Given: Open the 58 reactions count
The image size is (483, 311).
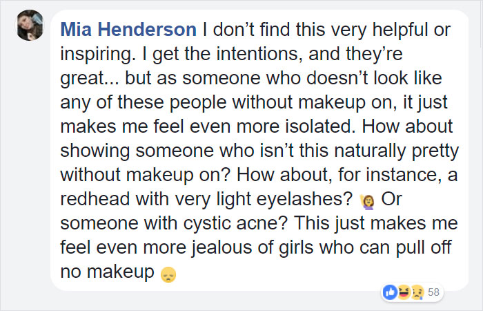Looking at the screenshot, I should pyautogui.click(x=433, y=292).
